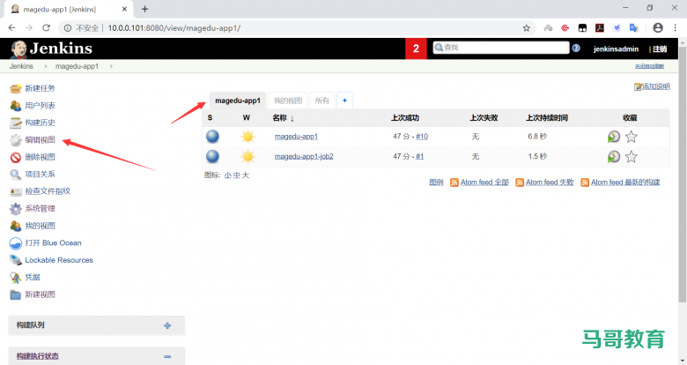Click the schedule build icon for magedu-app1
This screenshot has height=365, width=687.
click(x=614, y=137)
